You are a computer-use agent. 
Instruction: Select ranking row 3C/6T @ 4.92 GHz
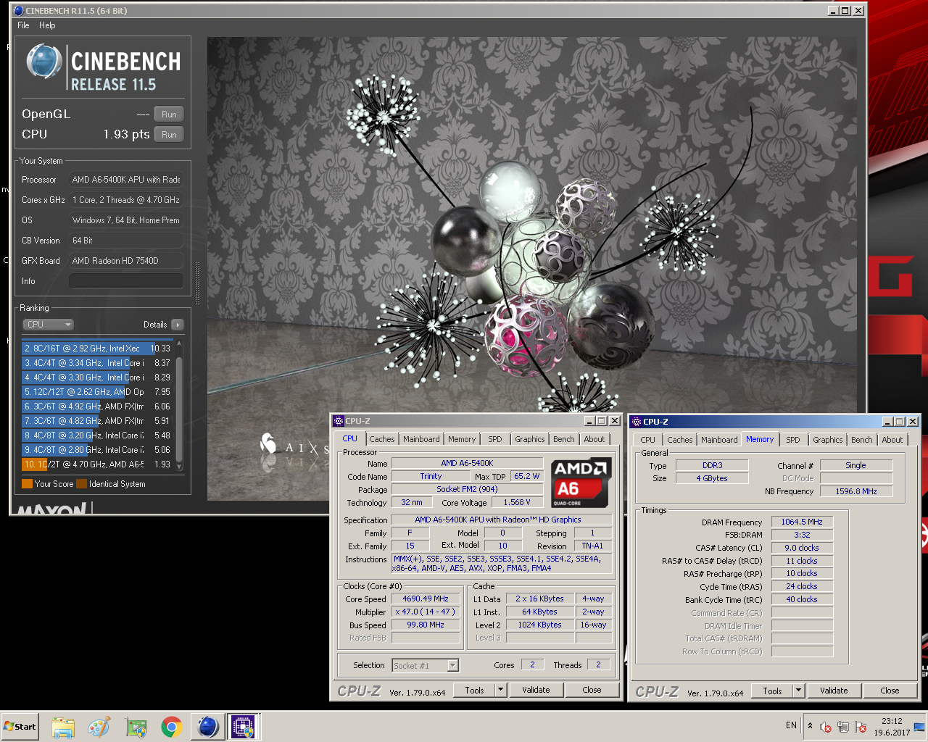(x=97, y=407)
